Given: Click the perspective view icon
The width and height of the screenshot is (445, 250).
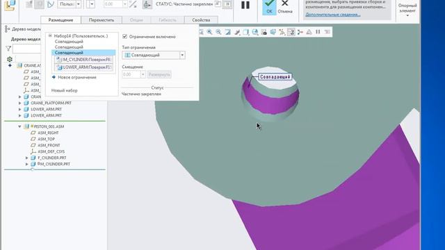Looking at the screenshot, I should pos(273,32).
